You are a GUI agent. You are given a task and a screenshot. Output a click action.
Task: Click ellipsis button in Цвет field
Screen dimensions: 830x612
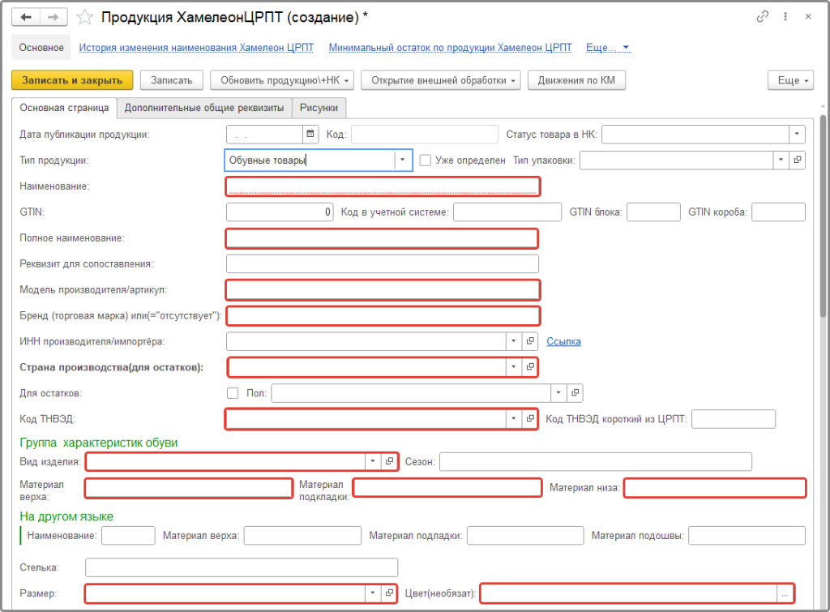tap(785, 594)
